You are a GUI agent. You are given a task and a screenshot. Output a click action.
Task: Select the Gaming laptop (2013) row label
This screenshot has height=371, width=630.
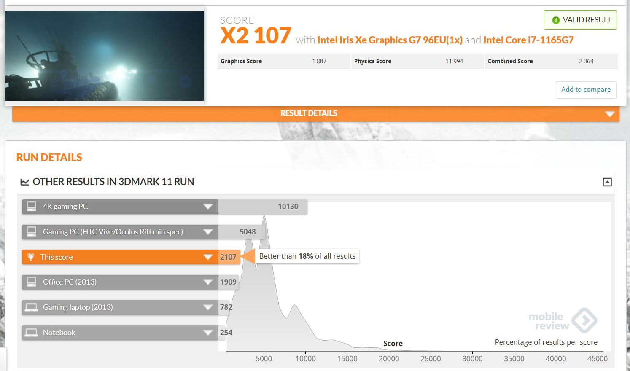click(x=78, y=307)
